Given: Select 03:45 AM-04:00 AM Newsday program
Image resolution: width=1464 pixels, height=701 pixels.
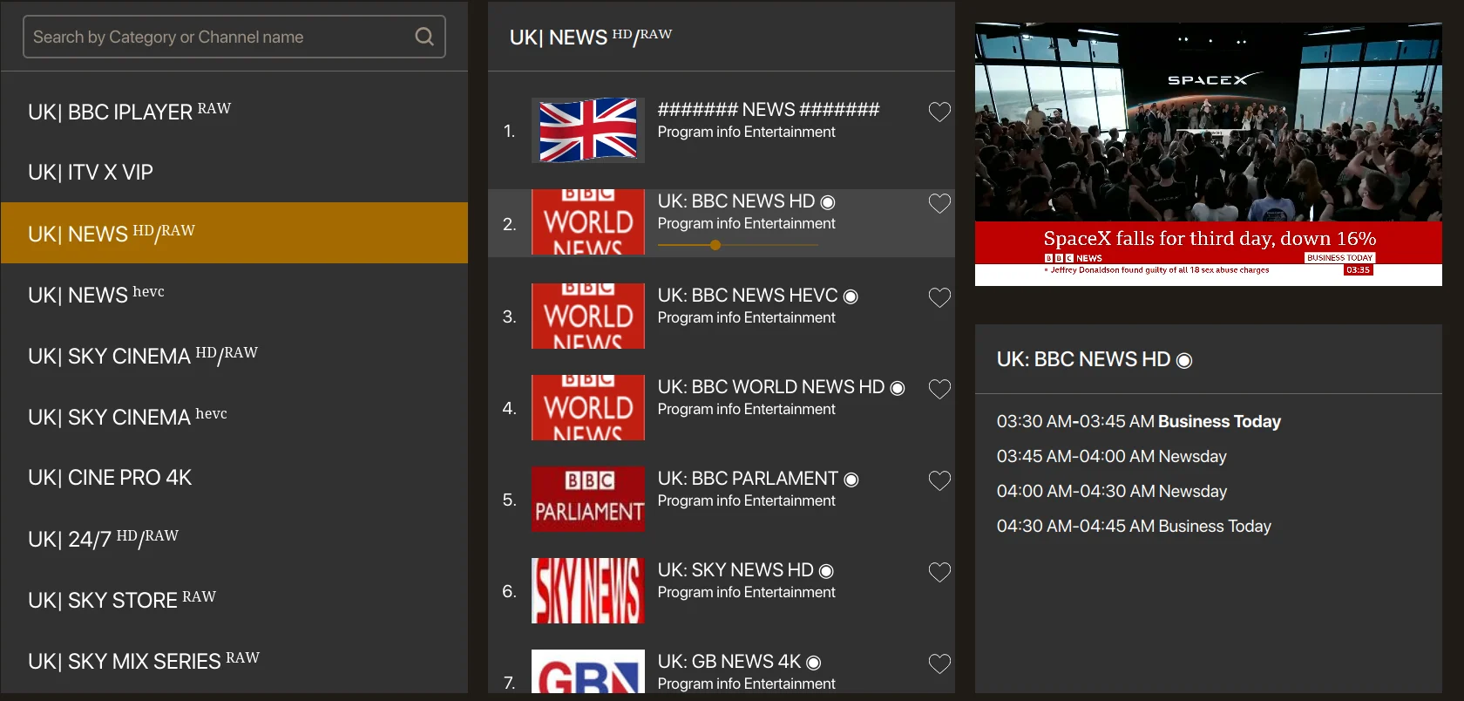Looking at the screenshot, I should click(1111, 457).
